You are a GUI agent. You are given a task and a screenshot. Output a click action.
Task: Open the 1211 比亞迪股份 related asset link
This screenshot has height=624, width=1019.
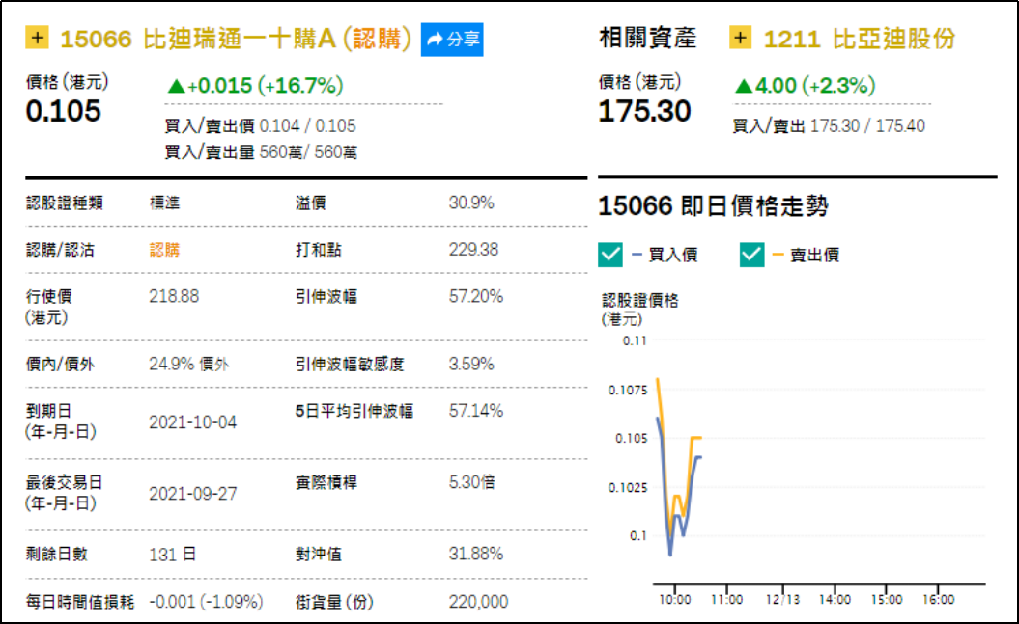click(x=859, y=39)
